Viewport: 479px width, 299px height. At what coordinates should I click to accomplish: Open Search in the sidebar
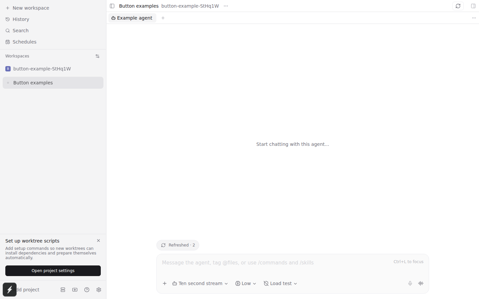pyautogui.click(x=53, y=31)
